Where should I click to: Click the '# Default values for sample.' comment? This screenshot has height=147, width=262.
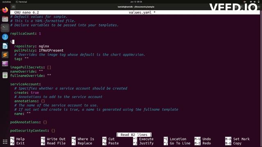39,17
